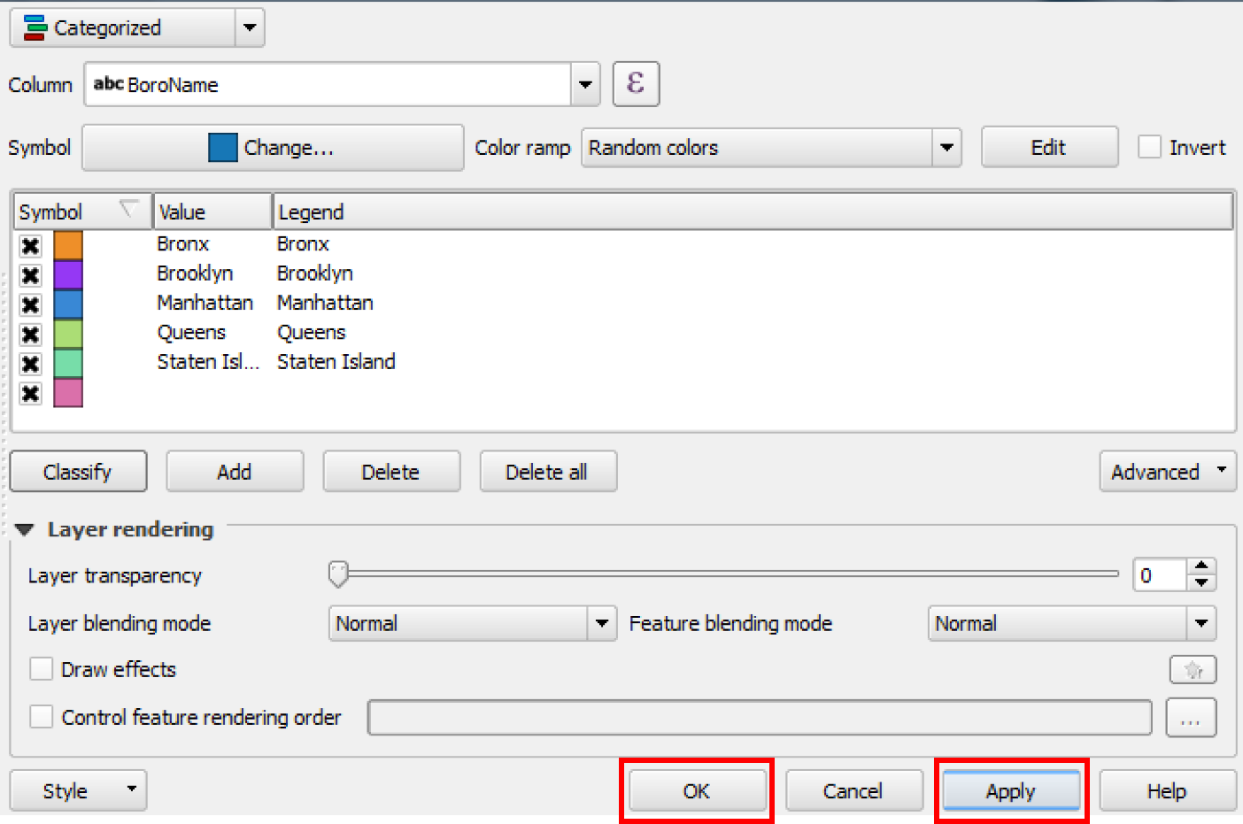
Task: Open draw effects customization star icon
Action: coord(1193,669)
